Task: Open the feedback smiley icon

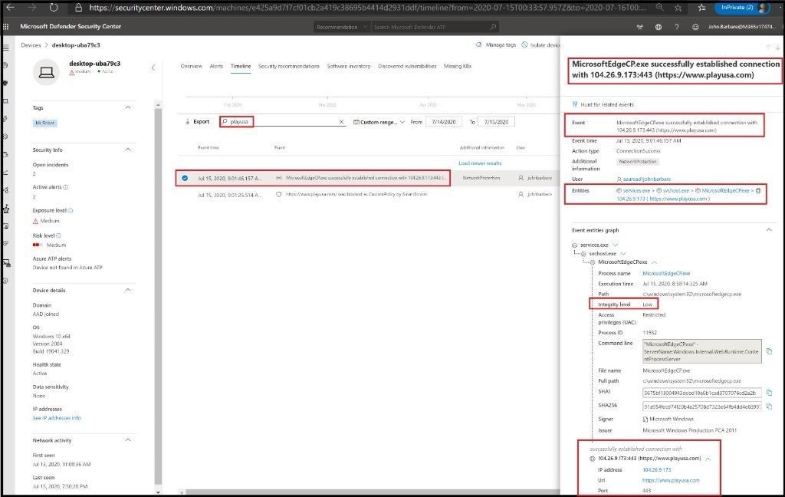Action: tap(695, 27)
